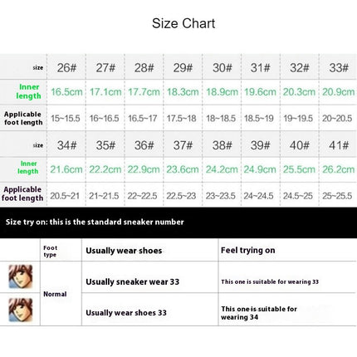This screenshot has height=357, width=357.
Task: Click 'Usually sneaker wear 33' row text
Action: 133,281
